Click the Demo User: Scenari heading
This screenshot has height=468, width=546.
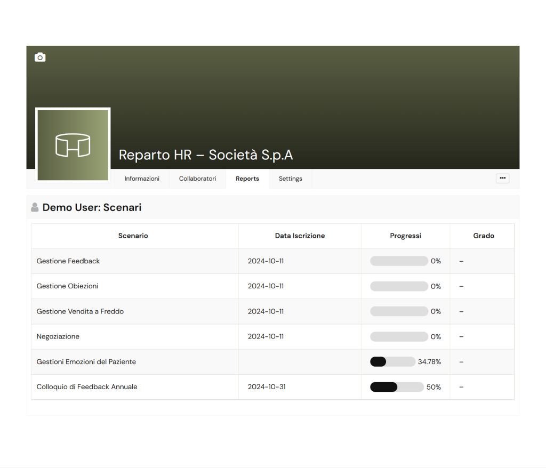tap(92, 207)
